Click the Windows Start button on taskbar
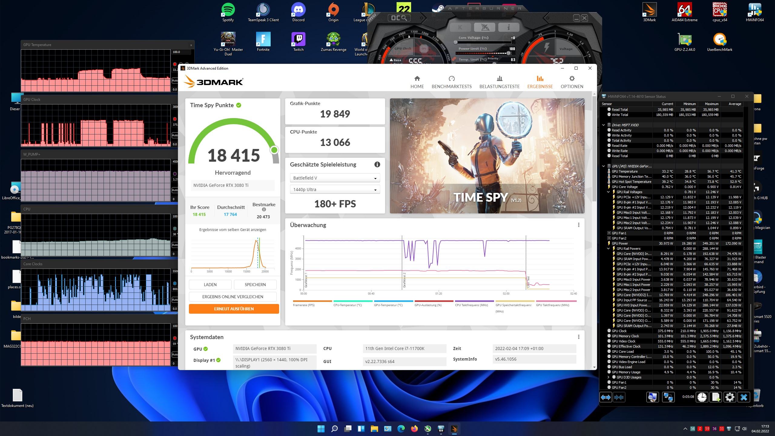This screenshot has height=436, width=775. click(x=321, y=429)
